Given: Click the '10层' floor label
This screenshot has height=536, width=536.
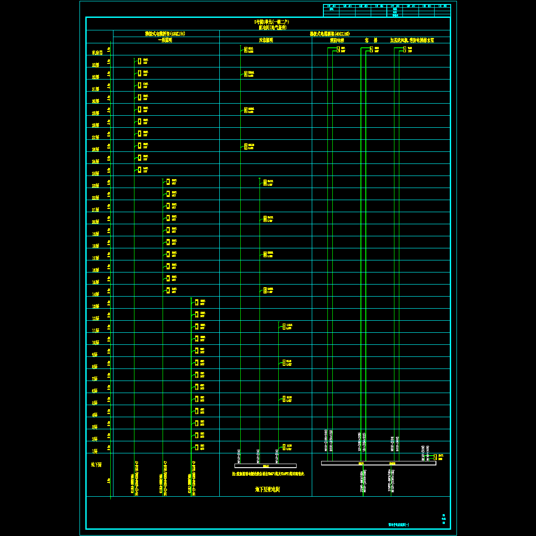Looking at the screenshot, I should (96, 342).
